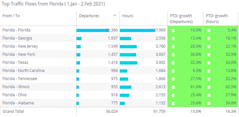
Task: Click the Florida - Texas departures bar
Action: pos(78,63)
